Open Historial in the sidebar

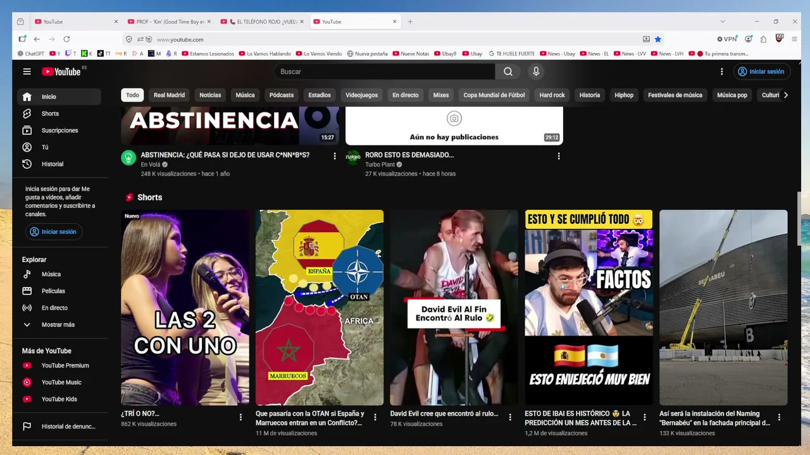point(59,164)
